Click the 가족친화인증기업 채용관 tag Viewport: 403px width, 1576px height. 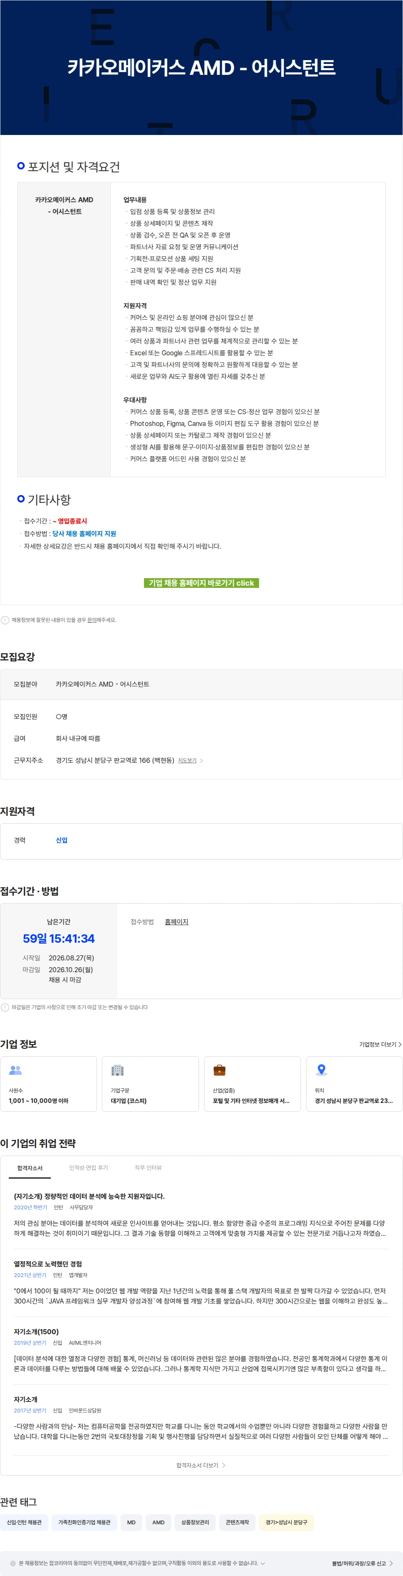[84, 1522]
